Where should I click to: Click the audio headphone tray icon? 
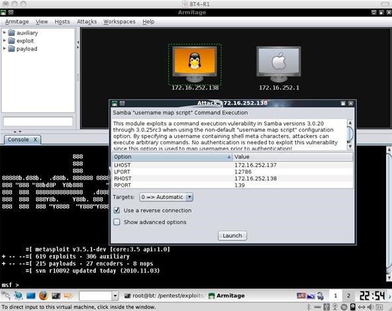click(320, 296)
